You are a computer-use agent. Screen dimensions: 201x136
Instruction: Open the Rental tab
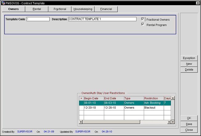coord(37,9)
